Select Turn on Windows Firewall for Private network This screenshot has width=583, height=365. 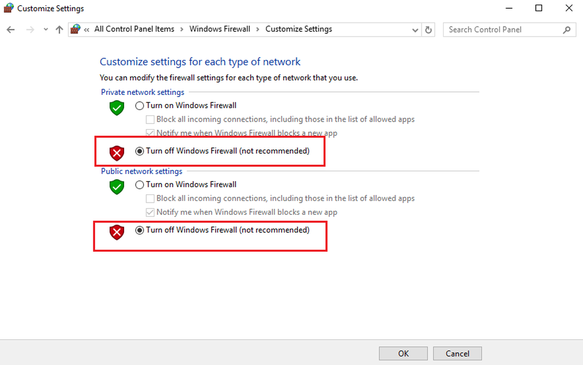(x=139, y=105)
